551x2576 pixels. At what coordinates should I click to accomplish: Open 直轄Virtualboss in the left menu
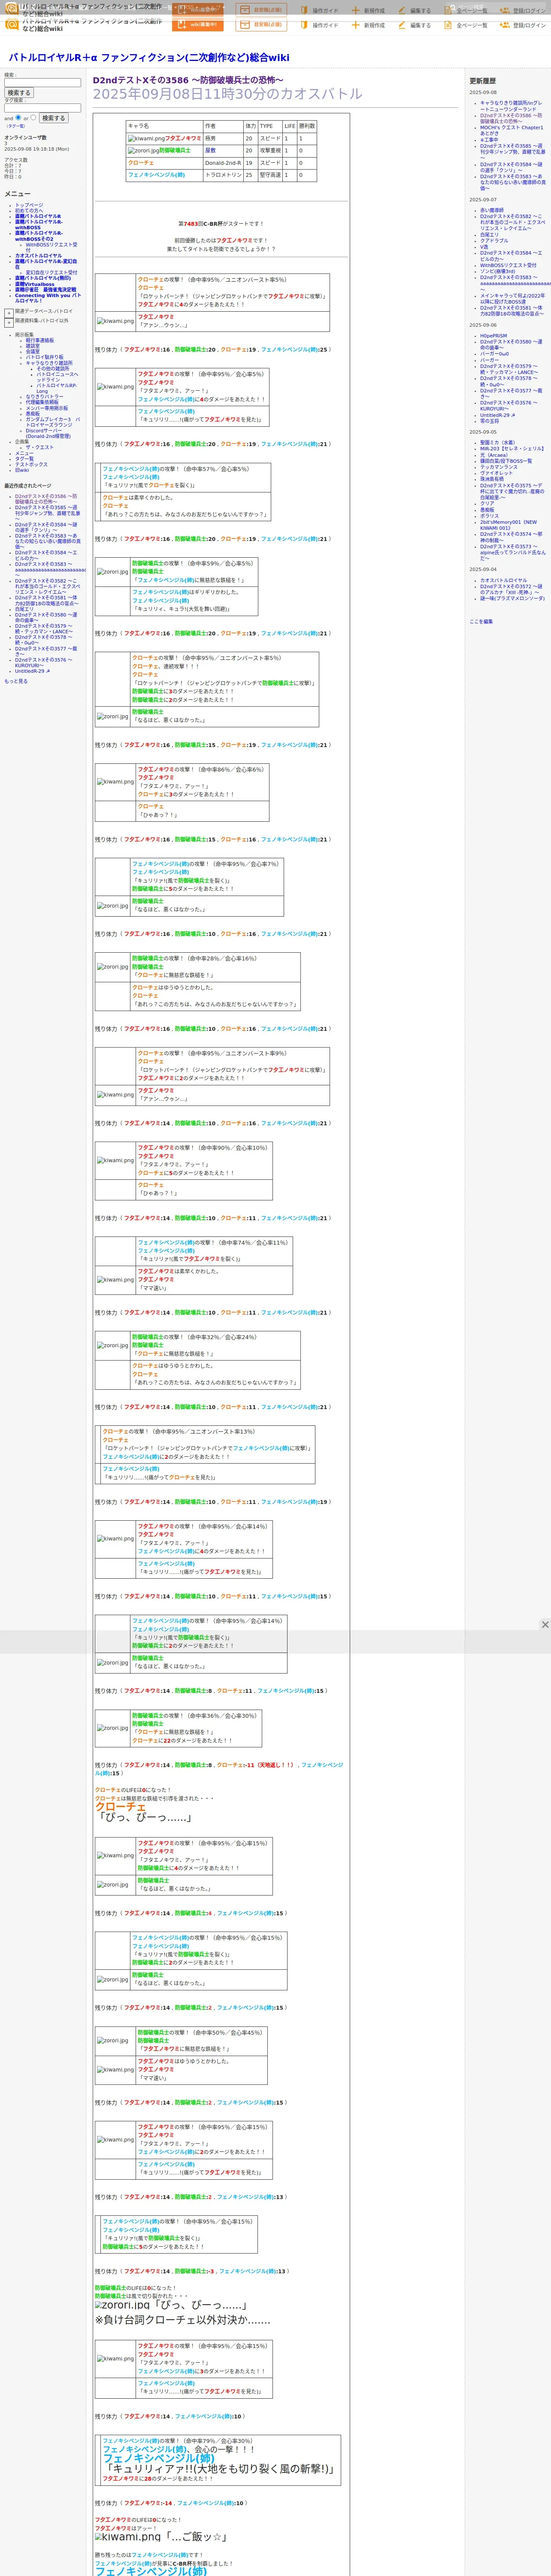tap(35, 284)
